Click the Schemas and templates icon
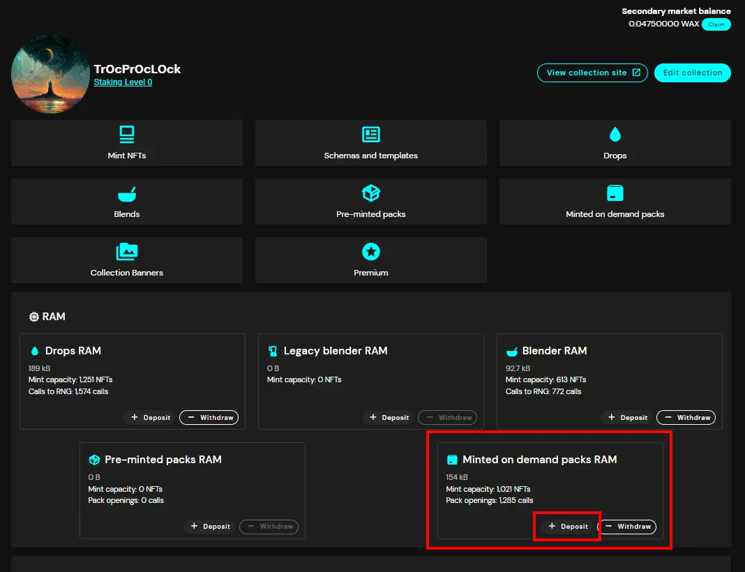 370,135
